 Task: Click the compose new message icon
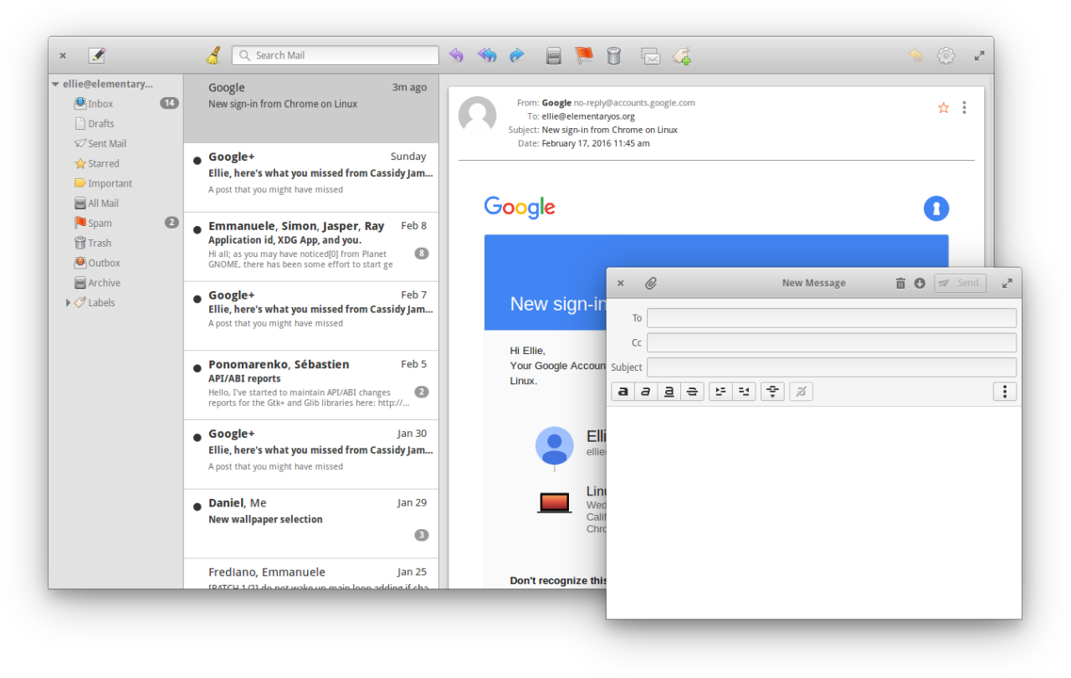(97, 55)
